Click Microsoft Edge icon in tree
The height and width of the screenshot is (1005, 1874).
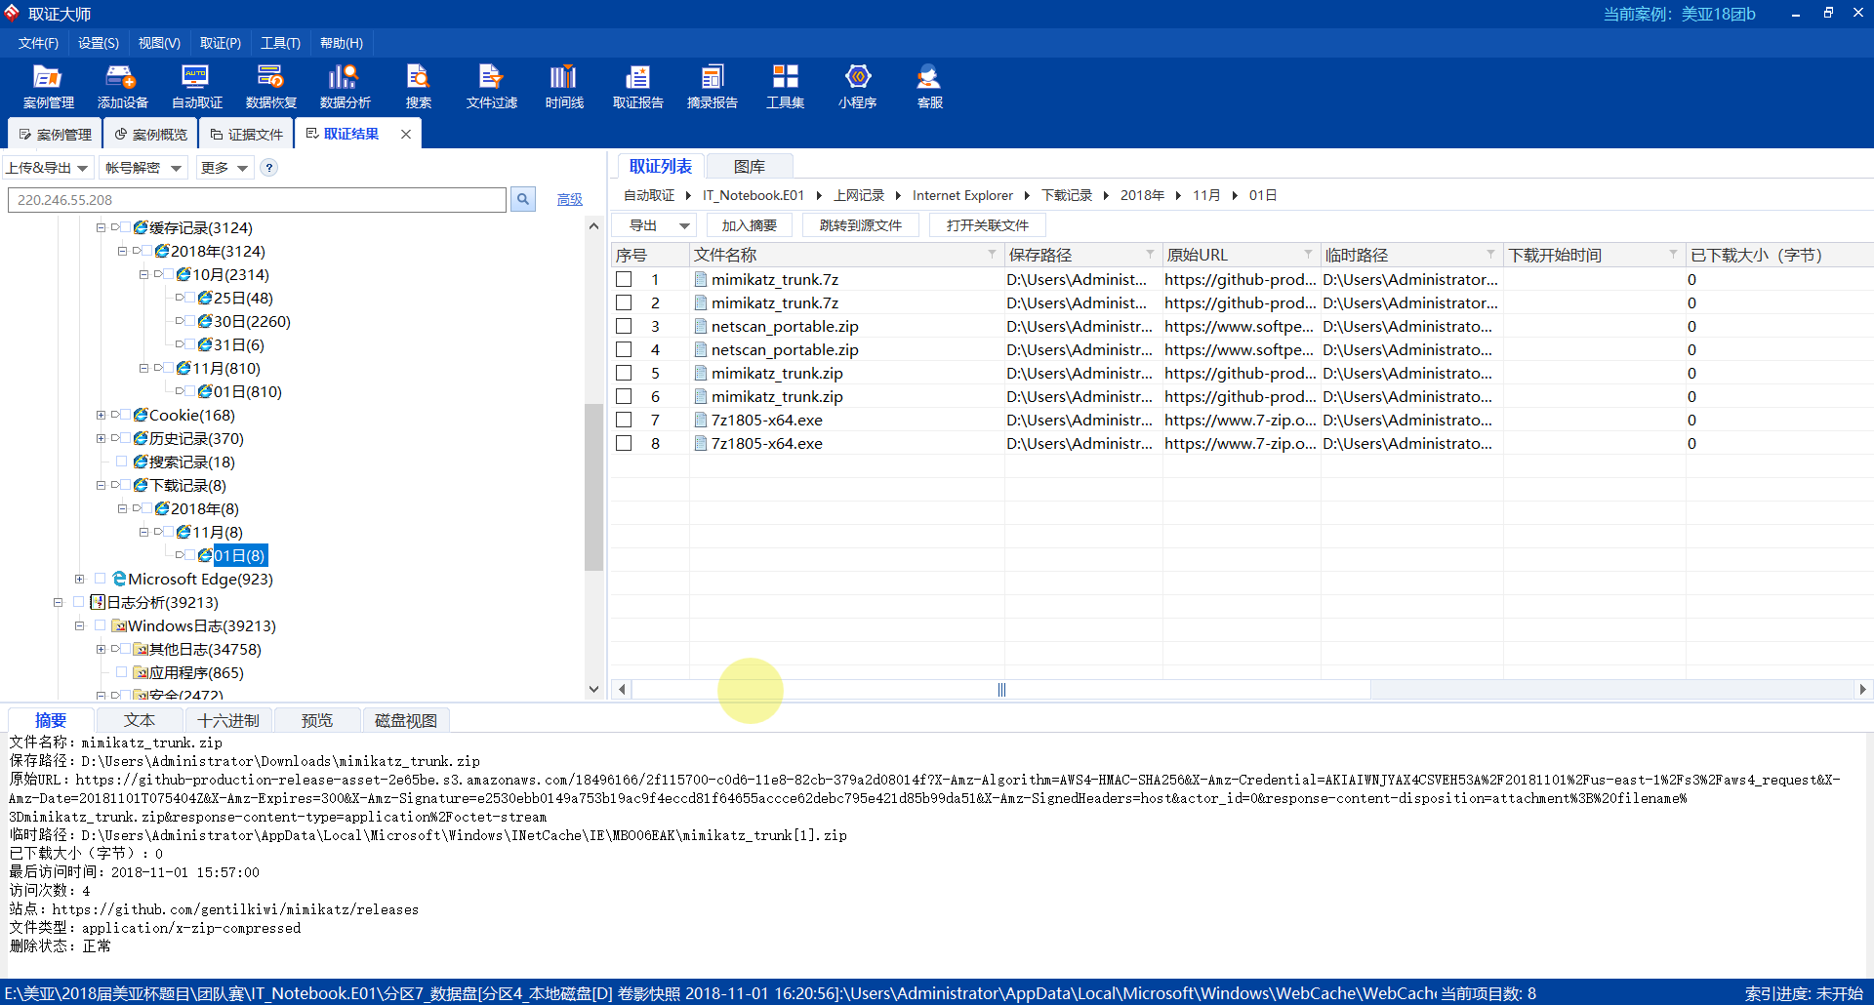pyautogui.click(x=119, y=579)
